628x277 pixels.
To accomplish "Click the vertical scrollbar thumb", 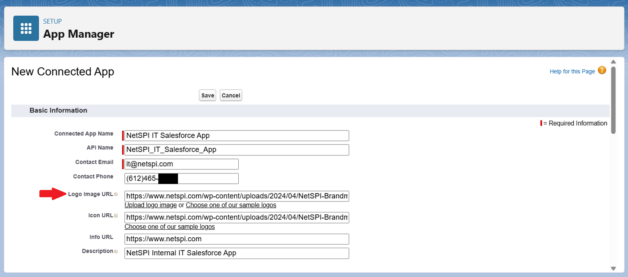I will click(x=613, y=100).
